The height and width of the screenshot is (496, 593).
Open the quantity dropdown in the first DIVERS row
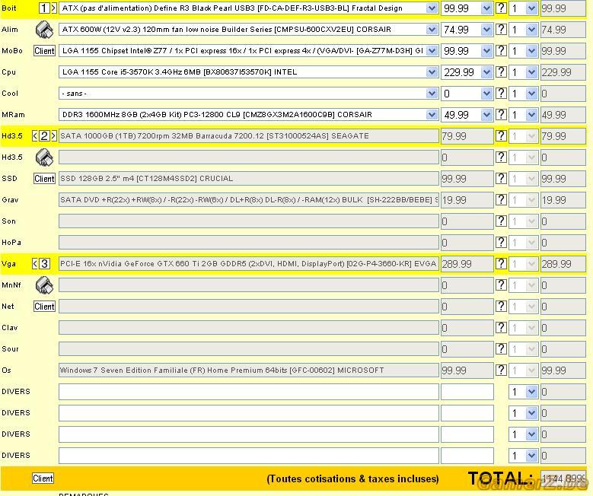point(523,392)
